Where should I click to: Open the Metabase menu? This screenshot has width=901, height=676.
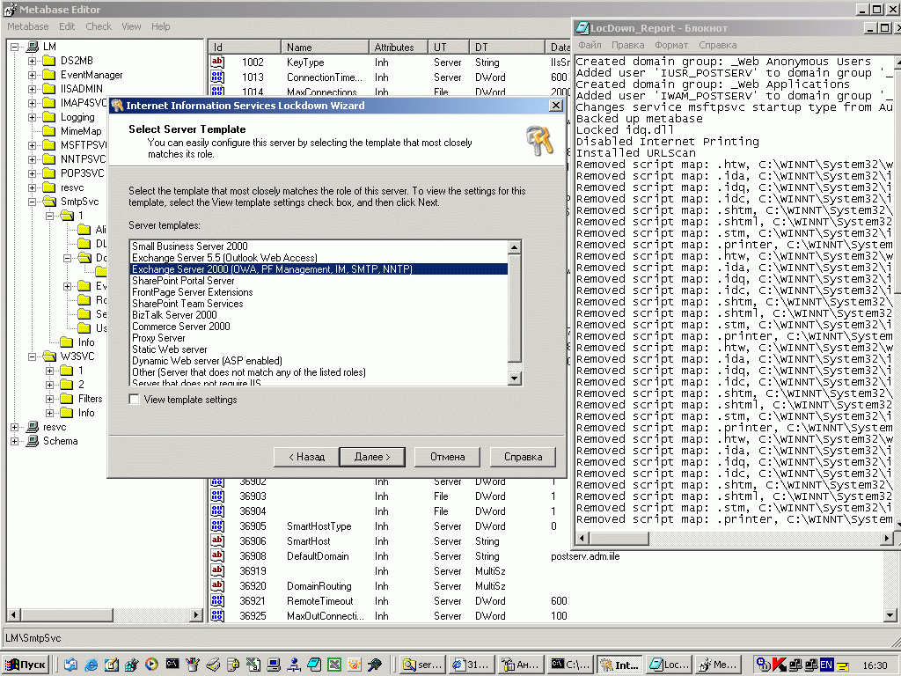click(27, 26)
